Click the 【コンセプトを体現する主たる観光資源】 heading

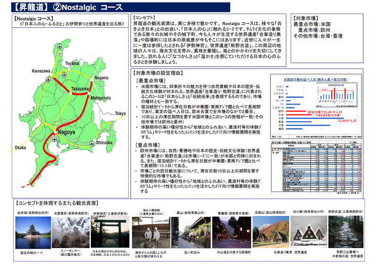[57, 203]
